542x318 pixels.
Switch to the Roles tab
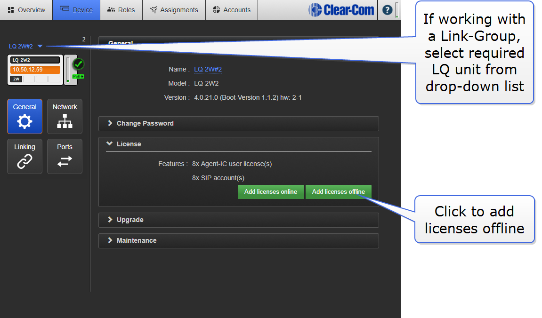click(x=121, y=10)
